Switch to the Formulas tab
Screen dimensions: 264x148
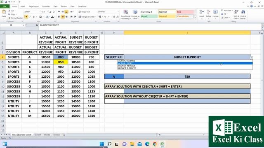(x=46, y=7)
